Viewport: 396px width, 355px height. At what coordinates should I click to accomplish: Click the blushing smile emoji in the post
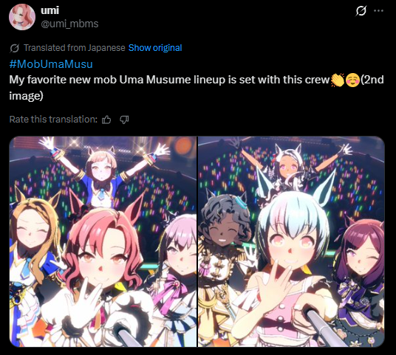coord(352,80)
